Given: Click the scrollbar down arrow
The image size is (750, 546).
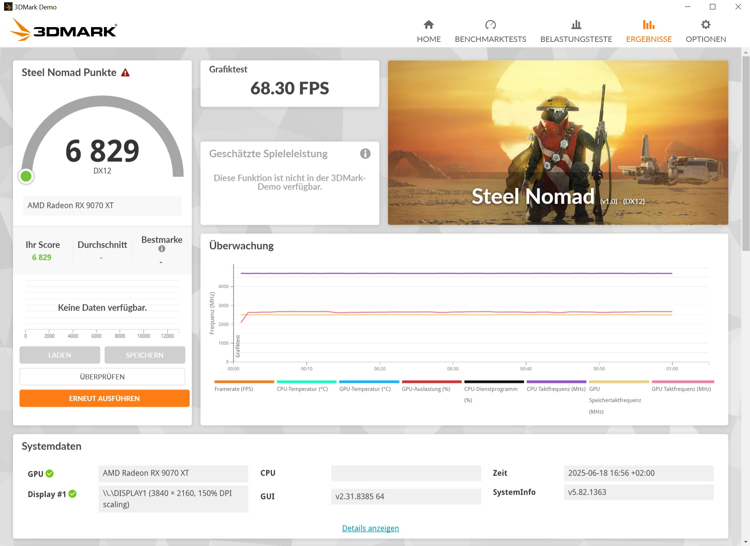Looking at the screenshot, I should pos(746,542).
